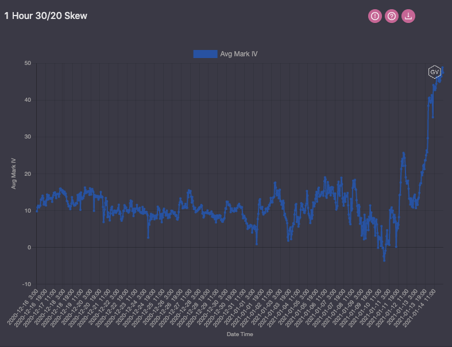
Task: Click the 0 y-axis tick label
Action: tap(29, 248)
